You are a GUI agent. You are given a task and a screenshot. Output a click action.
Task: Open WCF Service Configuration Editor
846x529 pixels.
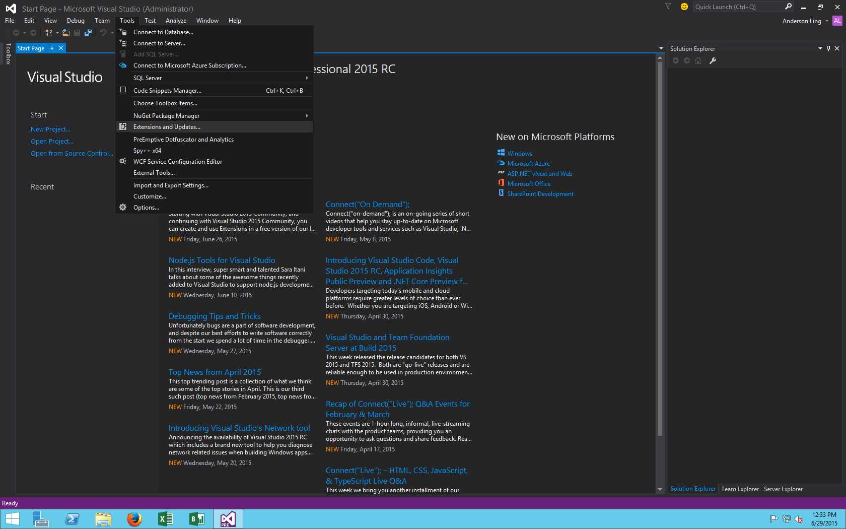(215, 162)
